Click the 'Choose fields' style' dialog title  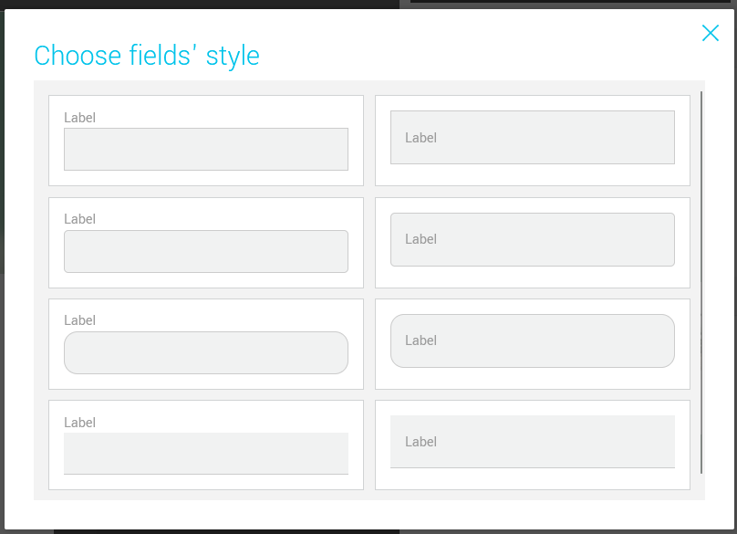(x=148, y=55)
